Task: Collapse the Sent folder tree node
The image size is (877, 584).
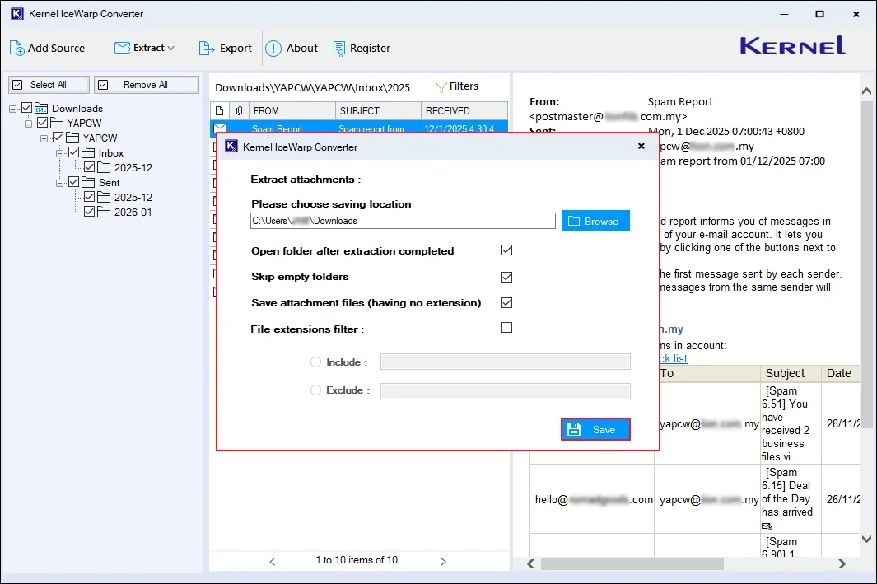Action: [60, 182]
